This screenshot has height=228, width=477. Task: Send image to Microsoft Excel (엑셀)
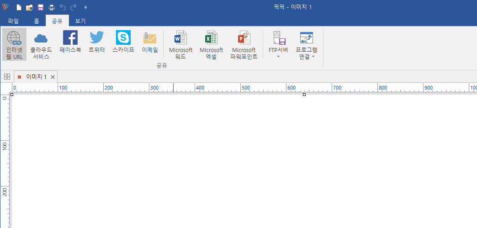[211, 44]
